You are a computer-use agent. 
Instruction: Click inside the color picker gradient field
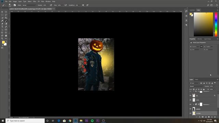click(x=203, y=24)
